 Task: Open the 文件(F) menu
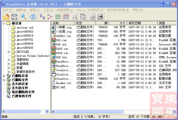tap(7, 10)
